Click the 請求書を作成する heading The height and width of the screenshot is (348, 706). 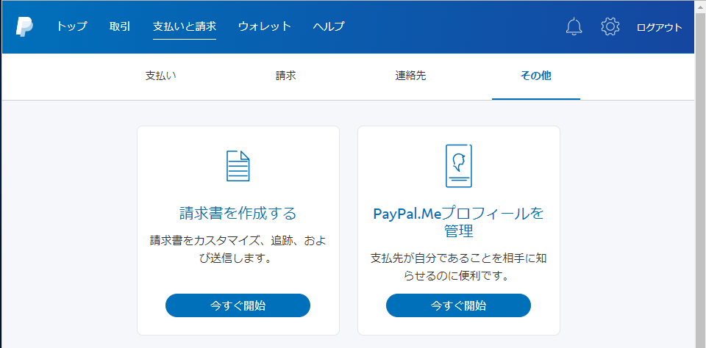click(238, 213)
